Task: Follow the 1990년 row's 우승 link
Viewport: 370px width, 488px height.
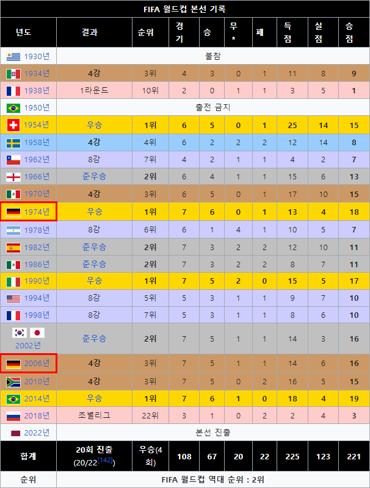Action: 95,281
